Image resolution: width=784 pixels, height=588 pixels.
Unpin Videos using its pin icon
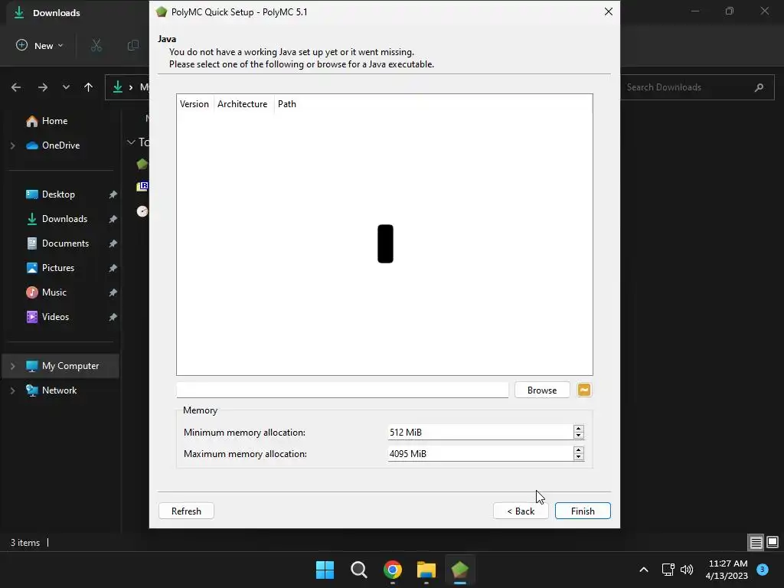tap(113, 317)
